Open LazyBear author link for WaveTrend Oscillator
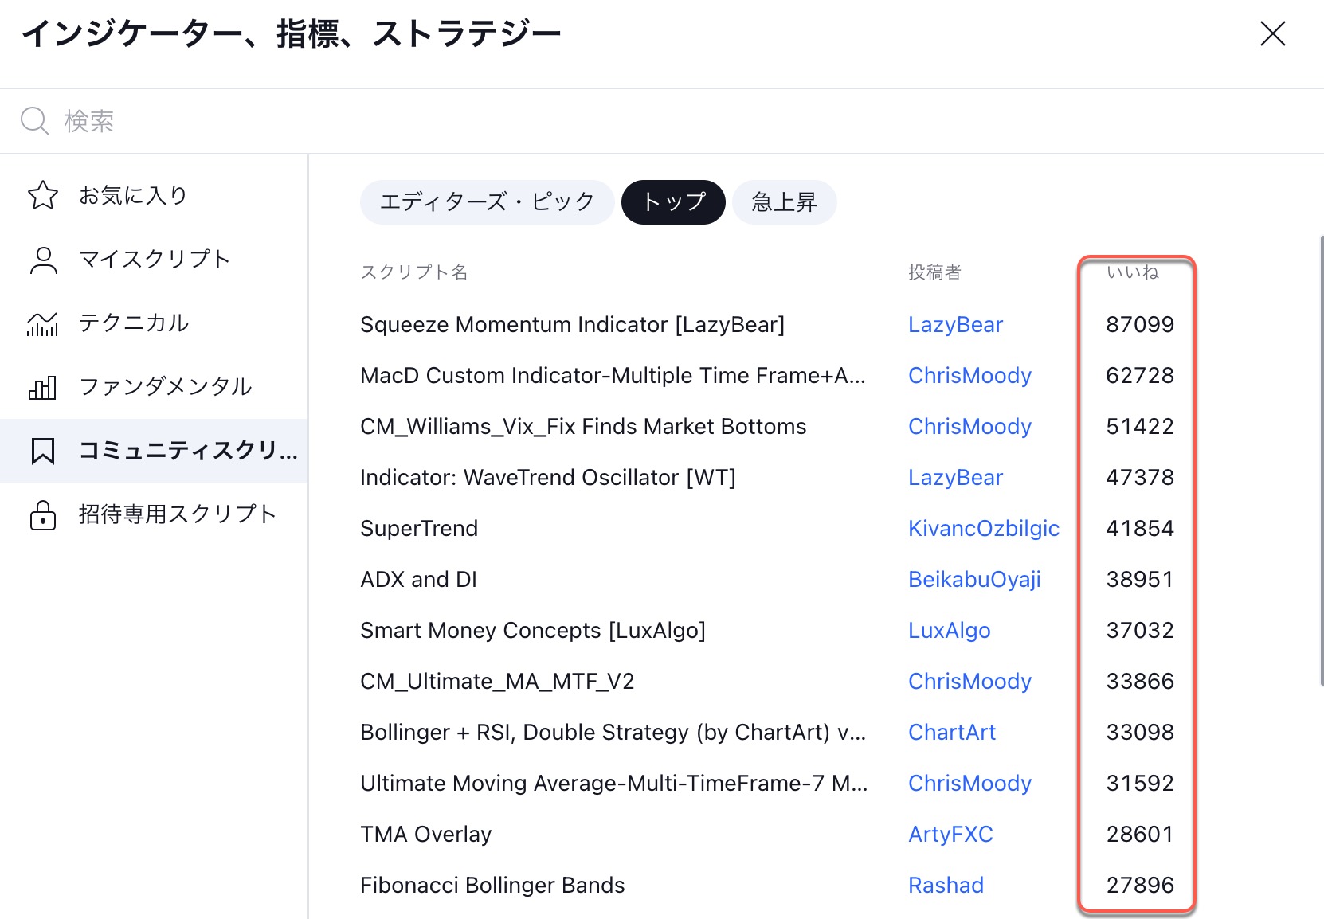 click(955, 478)
